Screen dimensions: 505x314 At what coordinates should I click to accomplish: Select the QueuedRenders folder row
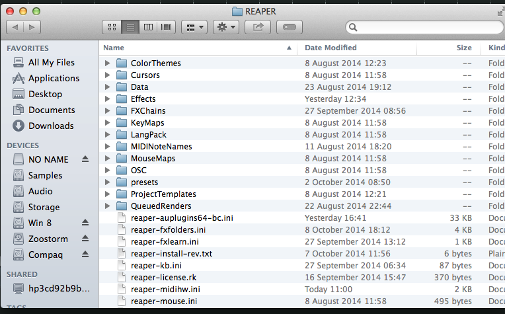click(x=302, y=206)
